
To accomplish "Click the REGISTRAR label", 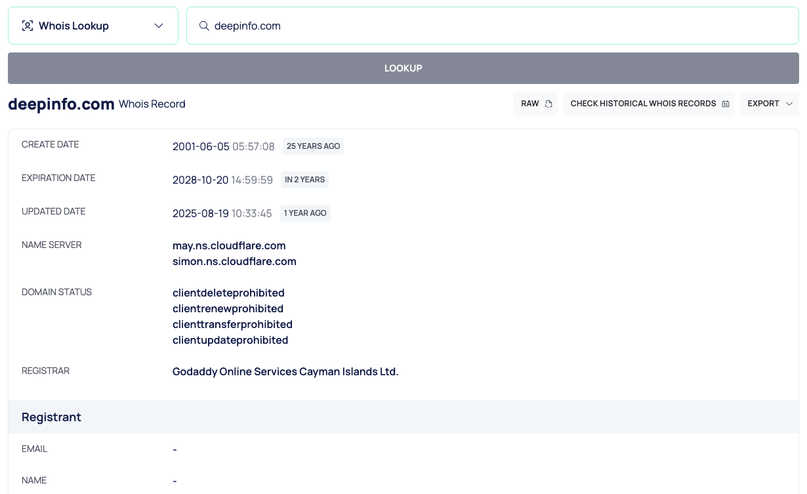I will pos(45,371).
